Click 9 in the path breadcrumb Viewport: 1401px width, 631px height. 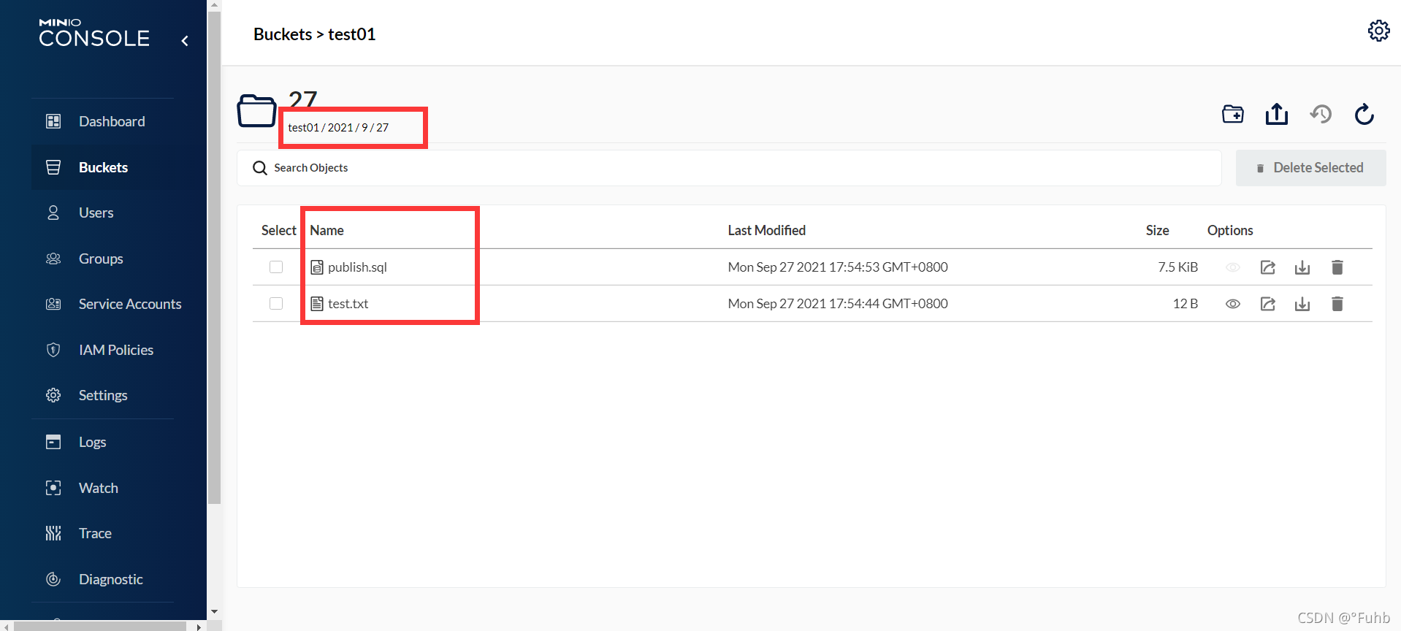coord(364,127)
